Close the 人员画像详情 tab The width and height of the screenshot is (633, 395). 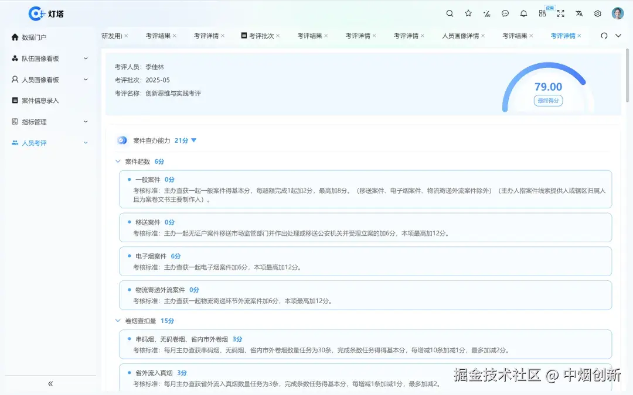484,36
